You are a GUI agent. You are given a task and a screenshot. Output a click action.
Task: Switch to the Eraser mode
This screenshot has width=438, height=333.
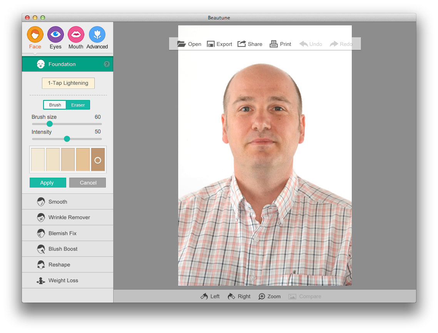click(78, 105)
